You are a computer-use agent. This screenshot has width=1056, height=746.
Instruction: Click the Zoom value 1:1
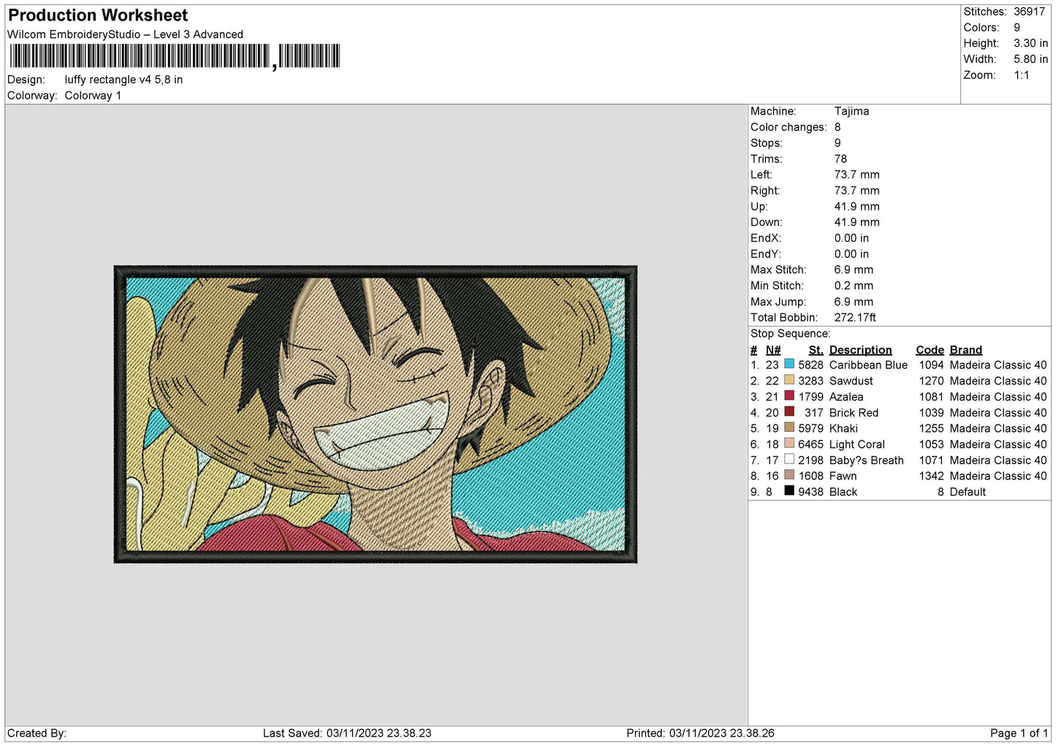point(1021,75)
